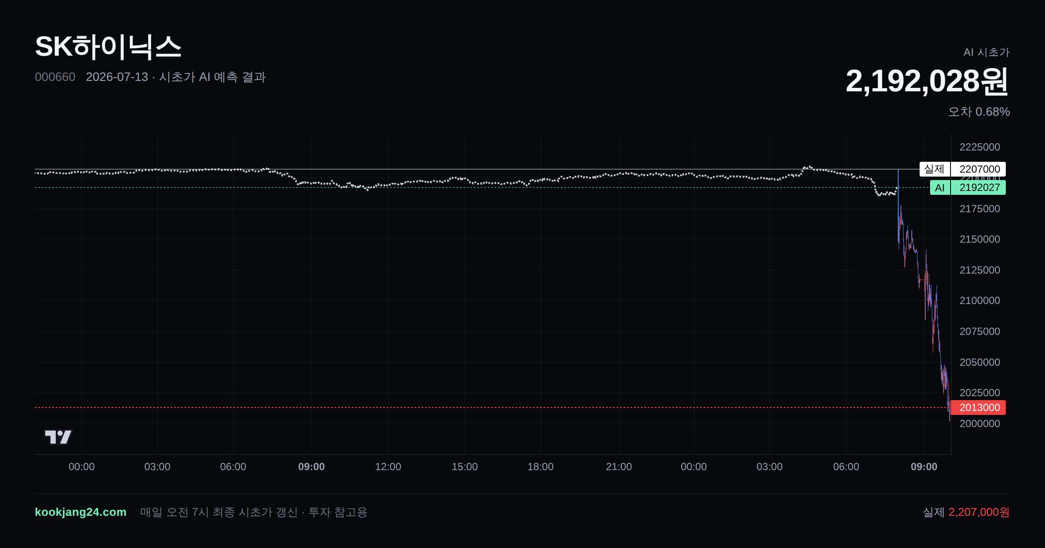The height and width of the screenshot is (548, 1045).
Task: Click the 2025000 price axis label
Action: 980,393
